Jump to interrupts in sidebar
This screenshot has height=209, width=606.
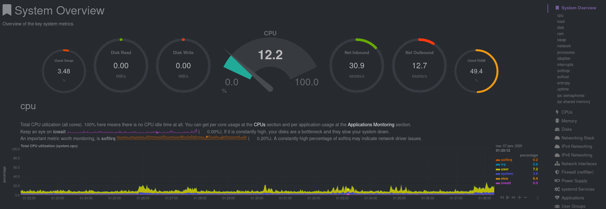click(x=565, y=65)
